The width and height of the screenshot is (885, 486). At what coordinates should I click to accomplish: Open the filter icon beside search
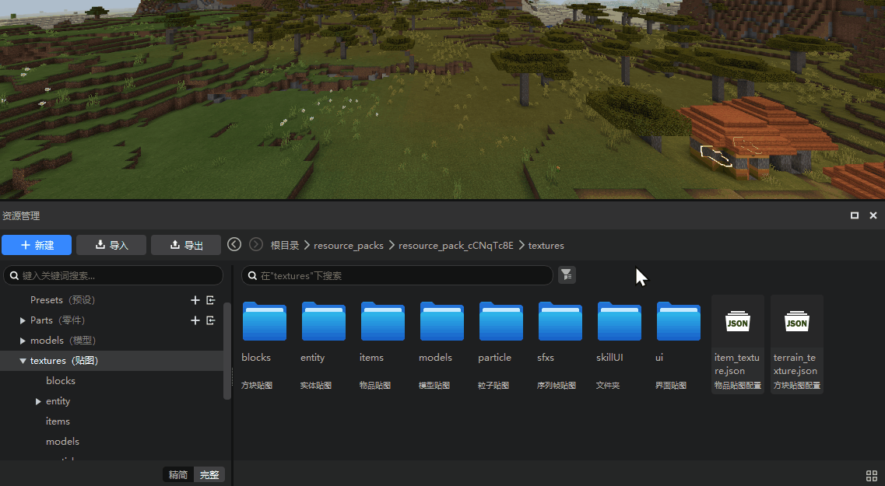tap(567, 274)
